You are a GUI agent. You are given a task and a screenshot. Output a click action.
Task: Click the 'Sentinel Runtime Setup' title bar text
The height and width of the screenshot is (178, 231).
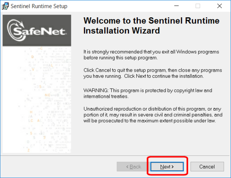39,6
